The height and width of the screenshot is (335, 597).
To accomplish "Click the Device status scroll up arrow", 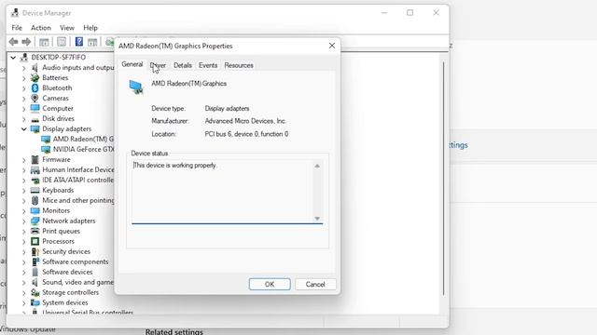I will pyautogui.click(x=317, y=166).
